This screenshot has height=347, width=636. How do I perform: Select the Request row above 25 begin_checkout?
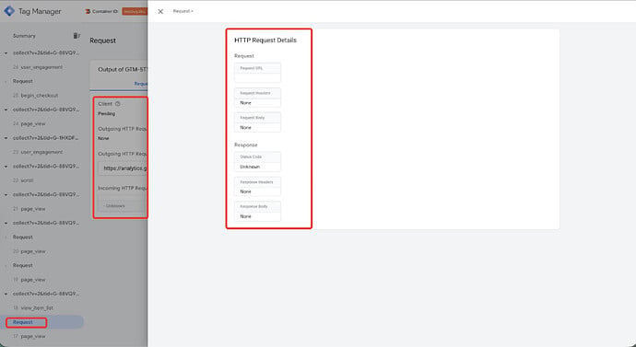23,81
